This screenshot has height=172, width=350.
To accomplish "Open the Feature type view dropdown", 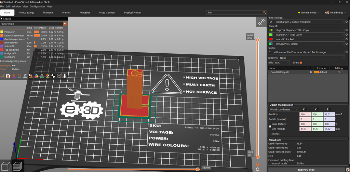I will click(33, 24).
